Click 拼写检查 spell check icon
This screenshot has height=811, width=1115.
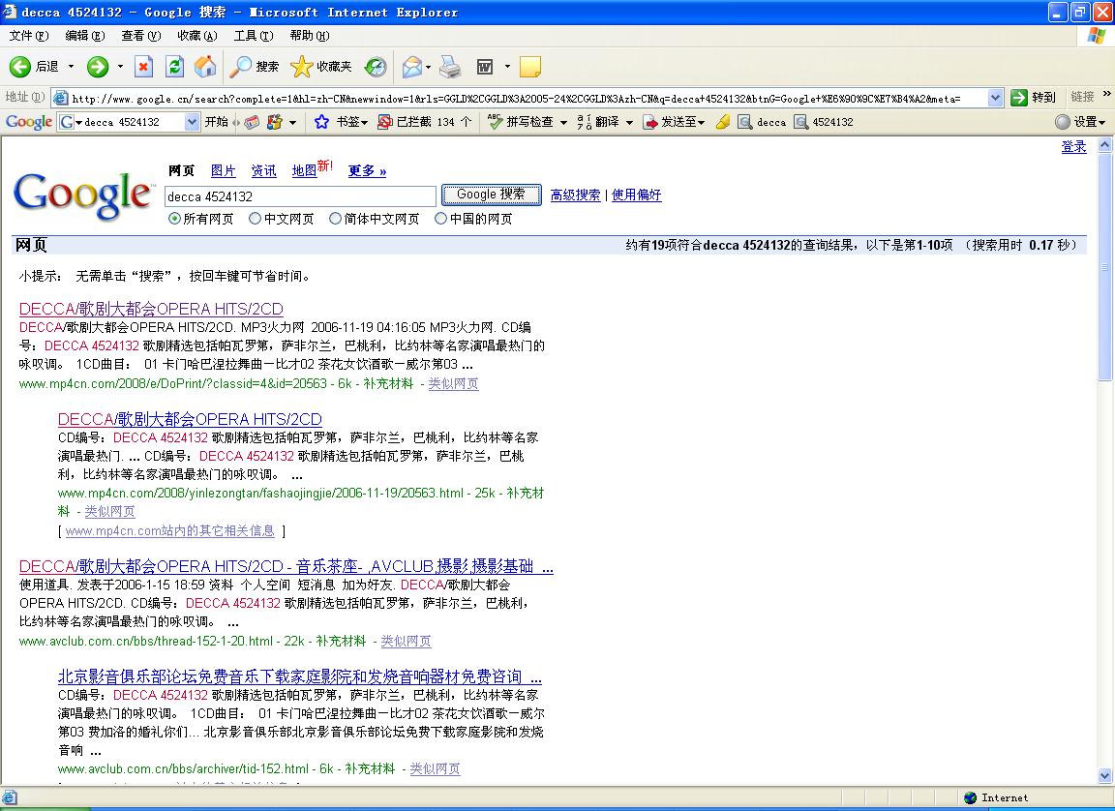(x=495, y=122)
